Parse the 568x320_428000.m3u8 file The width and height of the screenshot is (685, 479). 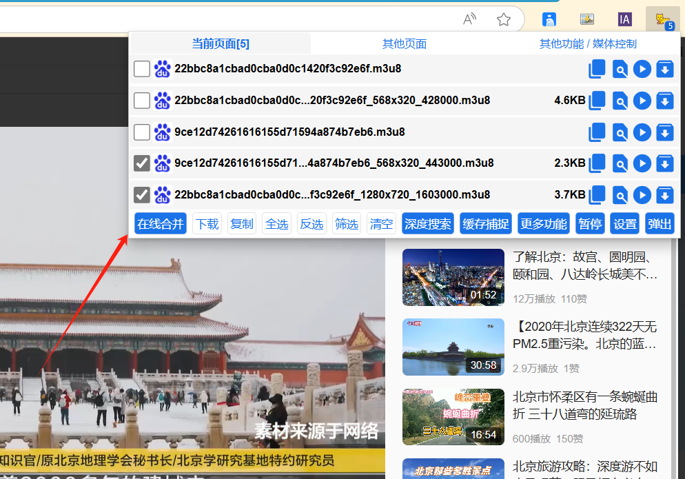(620, 101)
